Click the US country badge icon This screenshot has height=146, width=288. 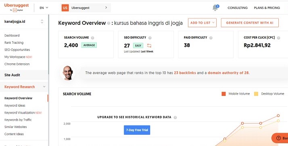pos(65,8)
